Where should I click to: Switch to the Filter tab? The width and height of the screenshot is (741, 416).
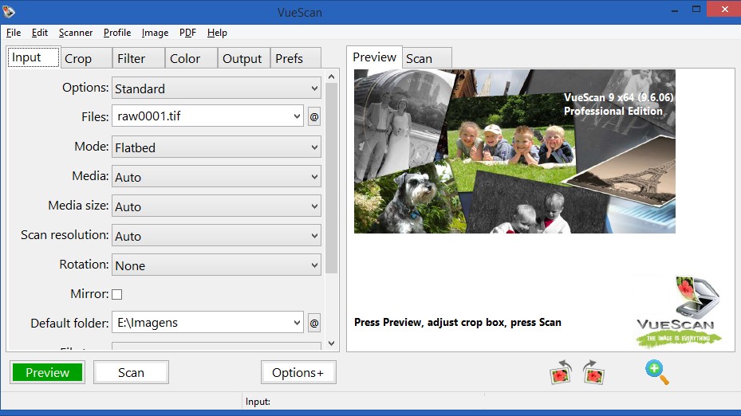pyautogui.click(x=138, y=58)
